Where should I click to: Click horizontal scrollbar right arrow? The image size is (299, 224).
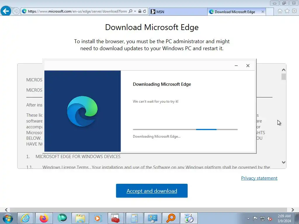click(293, 210)
